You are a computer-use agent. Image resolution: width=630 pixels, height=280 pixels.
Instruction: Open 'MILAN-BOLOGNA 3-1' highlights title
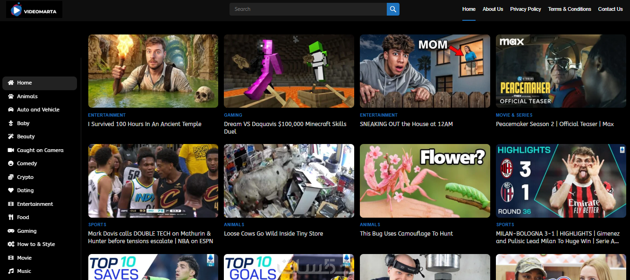click(557, 238)
